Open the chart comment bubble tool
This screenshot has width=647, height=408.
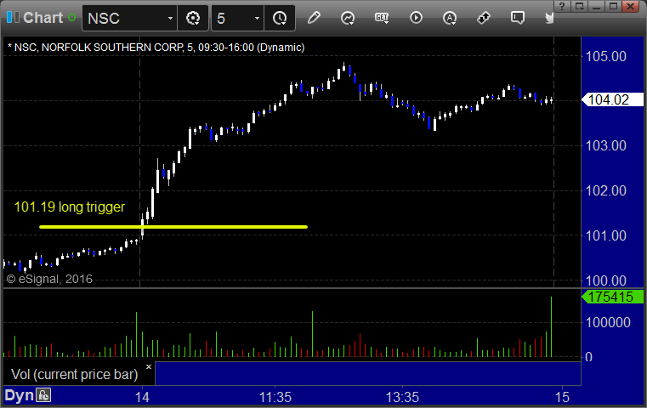click(518, 18)
